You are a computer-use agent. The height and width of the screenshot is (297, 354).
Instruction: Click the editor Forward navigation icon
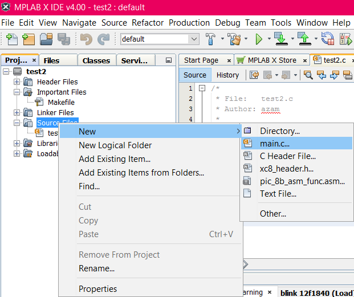(286, 75)
